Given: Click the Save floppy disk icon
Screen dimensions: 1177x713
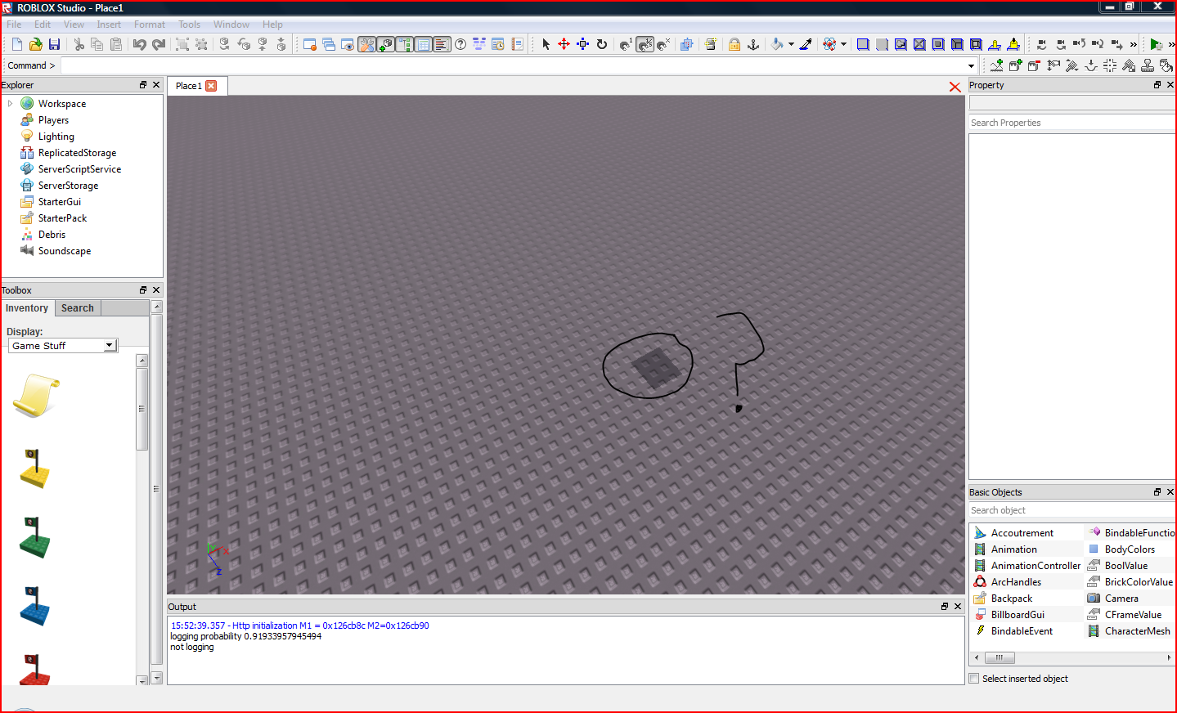Looking at the screenshot, I should (x=54, y=44).
